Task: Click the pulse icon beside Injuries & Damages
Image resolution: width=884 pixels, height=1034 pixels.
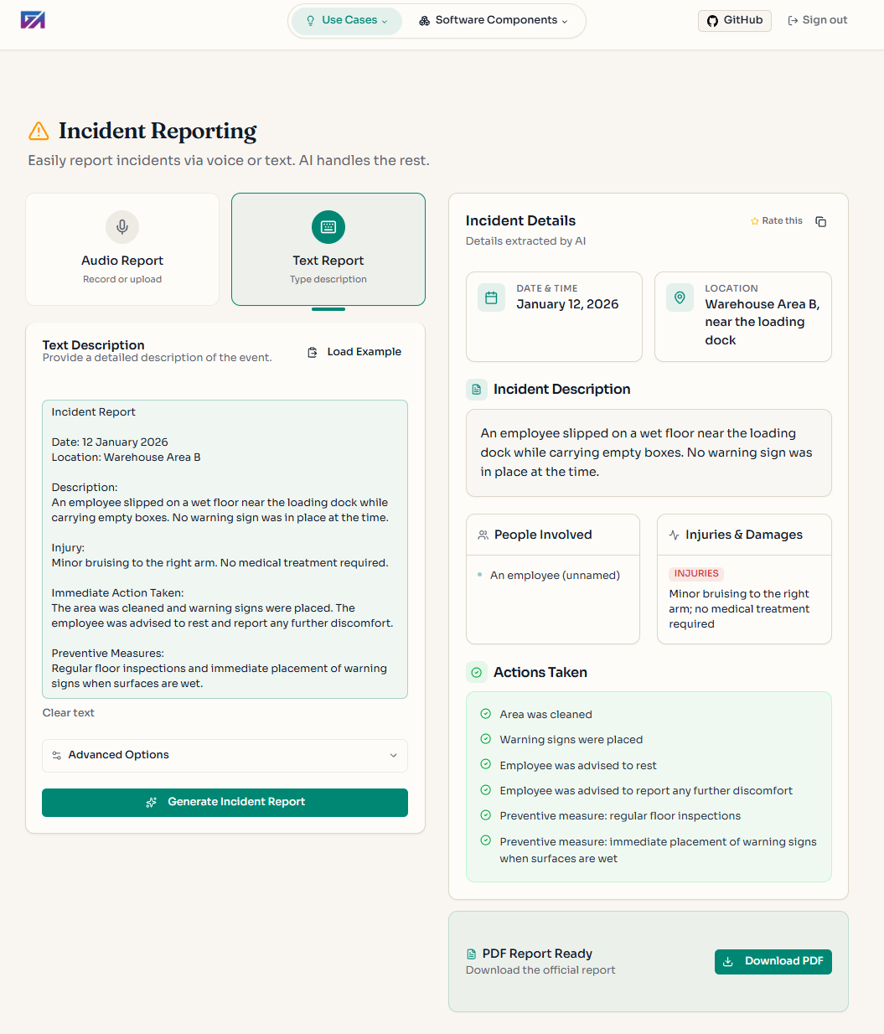Action: click(675, 534)
